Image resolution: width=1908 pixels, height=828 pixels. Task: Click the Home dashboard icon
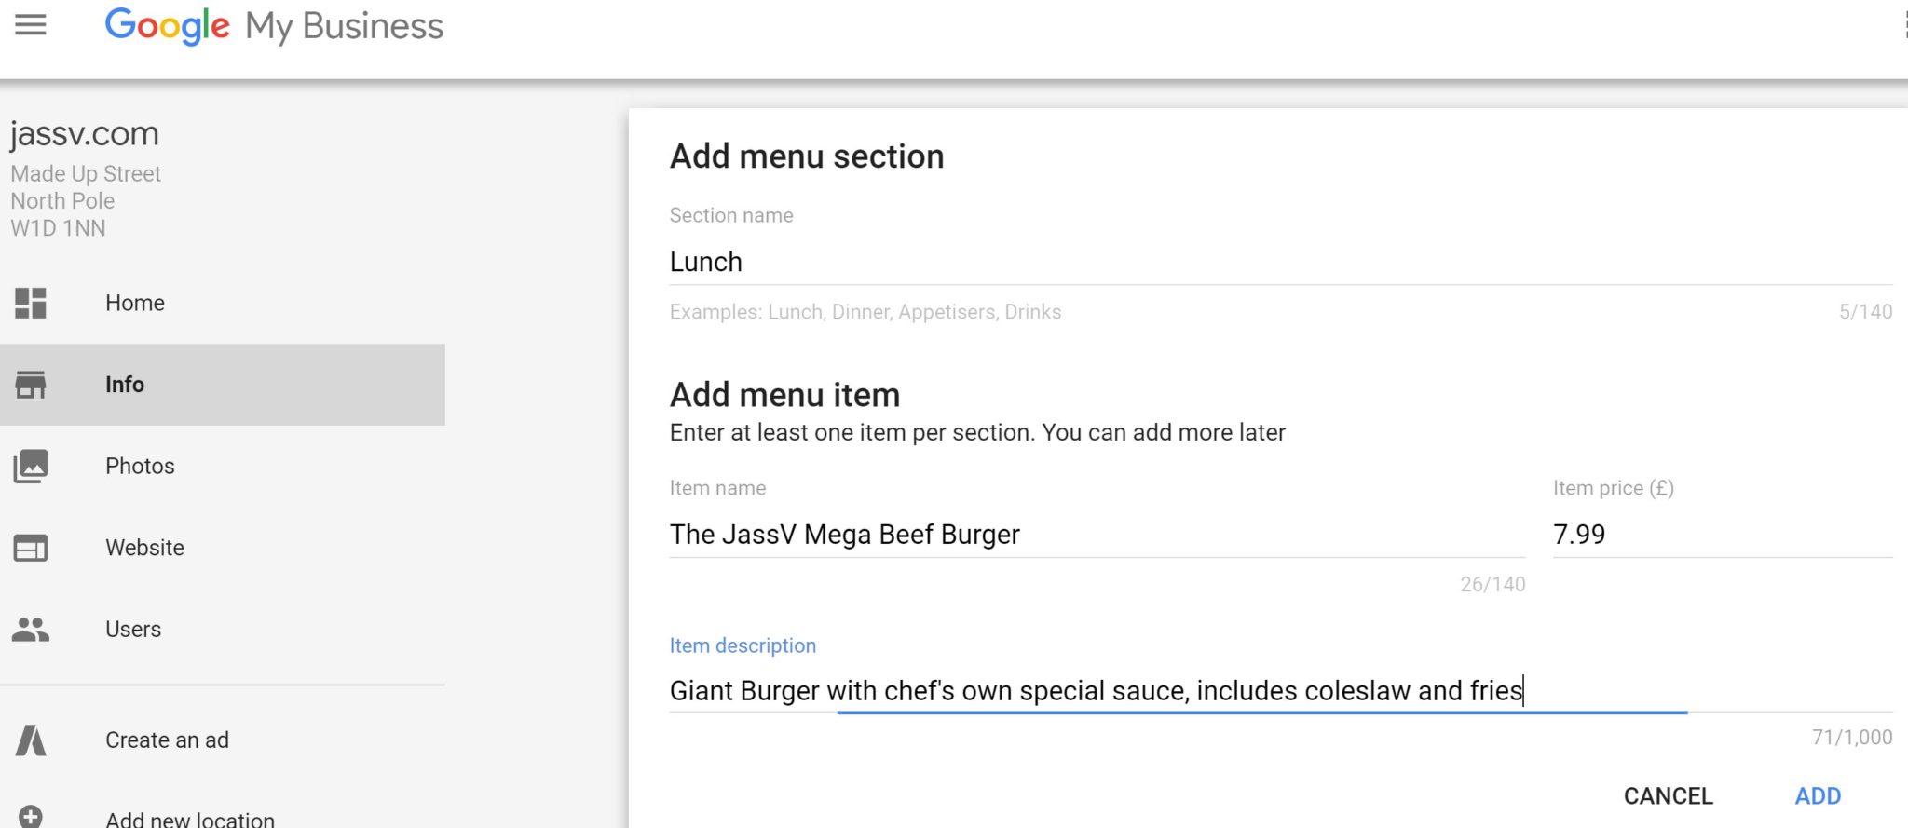30,303
